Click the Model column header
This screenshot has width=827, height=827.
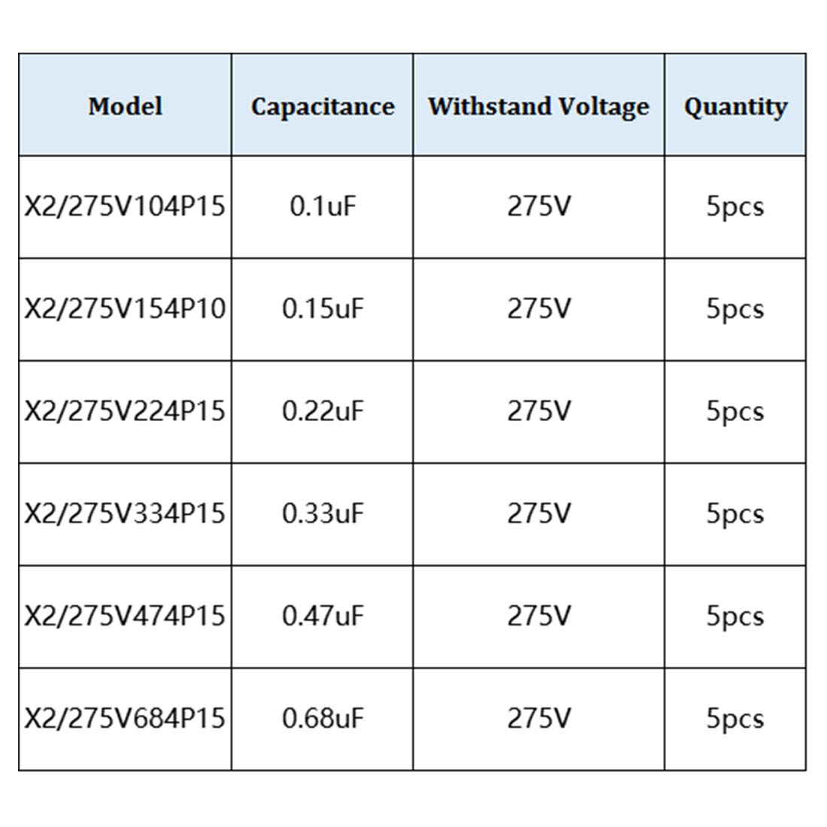(125, 106)
